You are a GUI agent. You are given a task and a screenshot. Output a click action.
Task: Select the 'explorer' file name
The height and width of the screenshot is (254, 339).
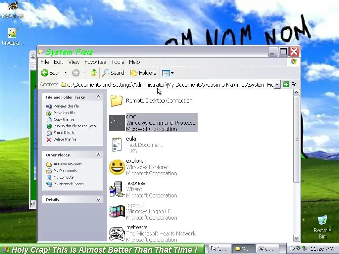pyautogui.click(x=135, y=161)
